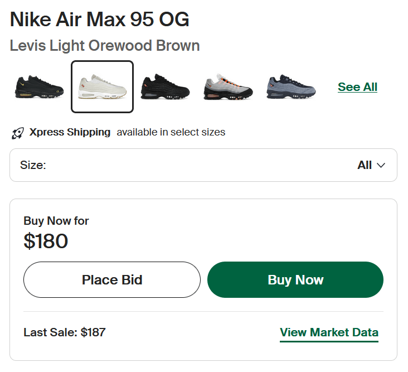
Task: Click the Levis Light Orewood Brown subtitle
Action: click(x=105, y=46)
